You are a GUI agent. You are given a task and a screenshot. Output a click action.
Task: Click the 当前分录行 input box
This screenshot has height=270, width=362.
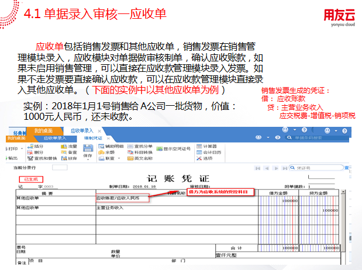(x=60, y=167)
